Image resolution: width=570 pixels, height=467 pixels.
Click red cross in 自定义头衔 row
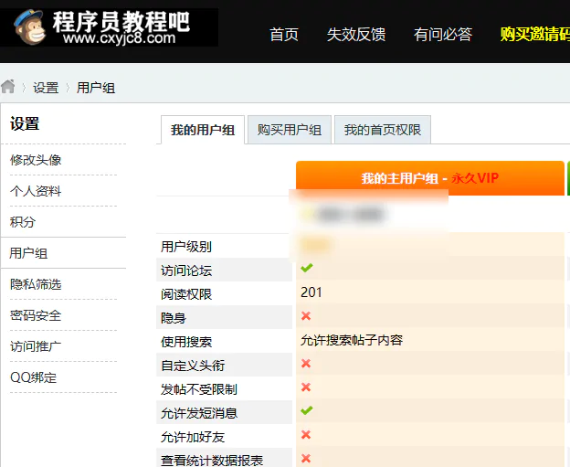306,364
